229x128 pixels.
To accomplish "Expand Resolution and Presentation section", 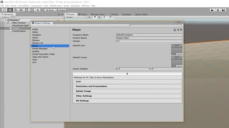I will 127,86.
